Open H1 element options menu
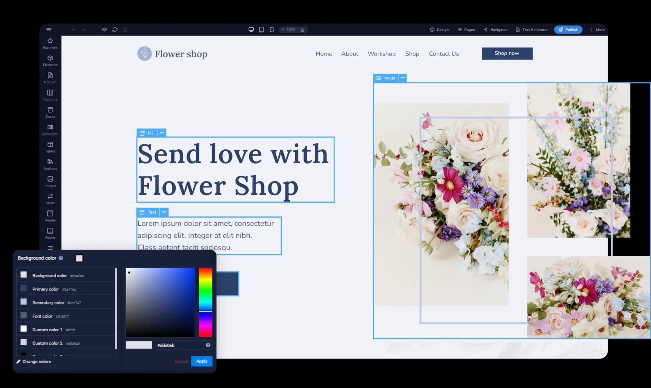This screenshot has width=651, height=388. click(162, 133)
